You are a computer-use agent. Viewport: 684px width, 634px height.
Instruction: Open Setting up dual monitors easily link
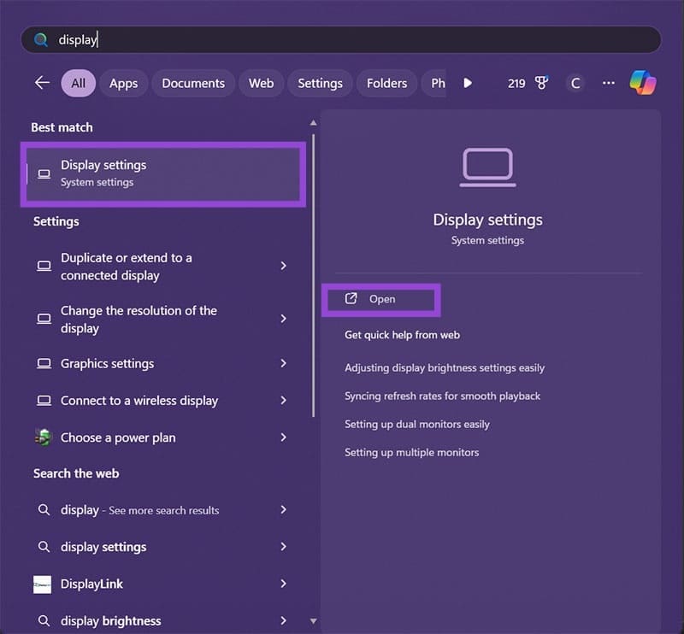coord(416,425)
